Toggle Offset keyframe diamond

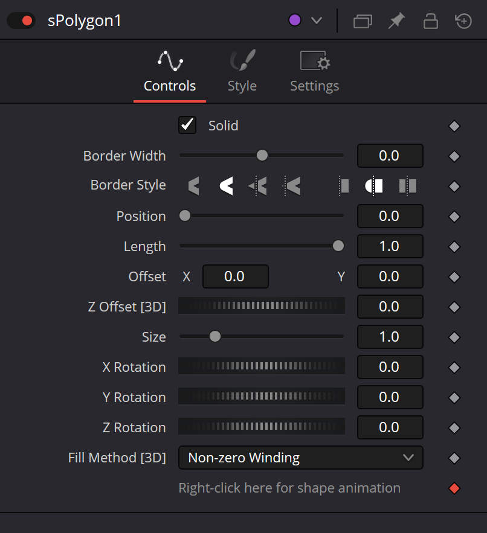(x=454, y=277)
